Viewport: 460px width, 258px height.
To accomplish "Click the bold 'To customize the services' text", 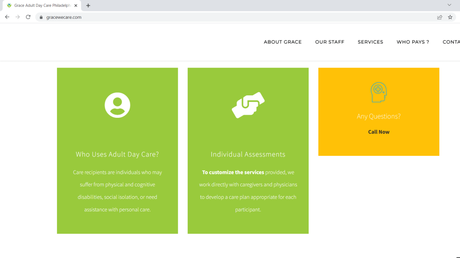I will click(x=233, y=172).
